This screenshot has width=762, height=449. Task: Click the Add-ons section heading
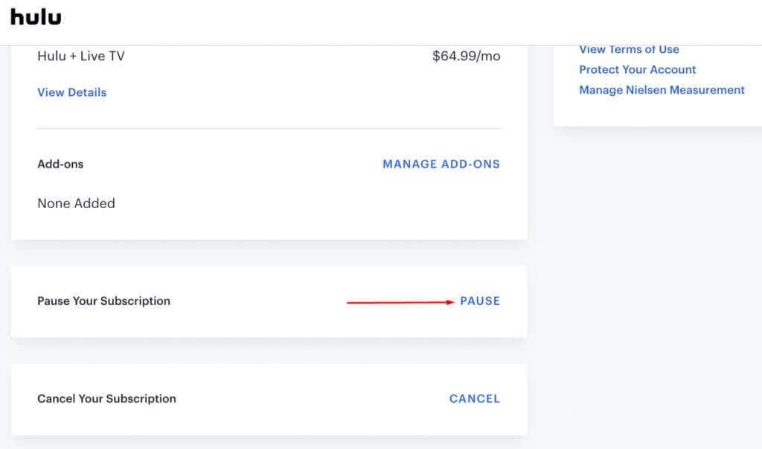tap(60, 164)
